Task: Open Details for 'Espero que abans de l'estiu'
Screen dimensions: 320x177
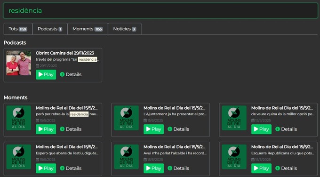Action: click(71, 168)
